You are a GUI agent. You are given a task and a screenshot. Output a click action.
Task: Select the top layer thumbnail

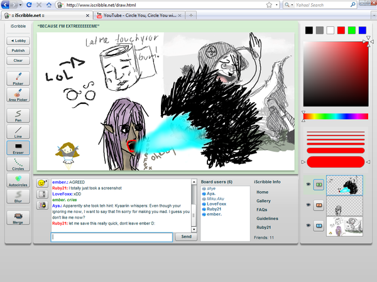click(344, 185)
